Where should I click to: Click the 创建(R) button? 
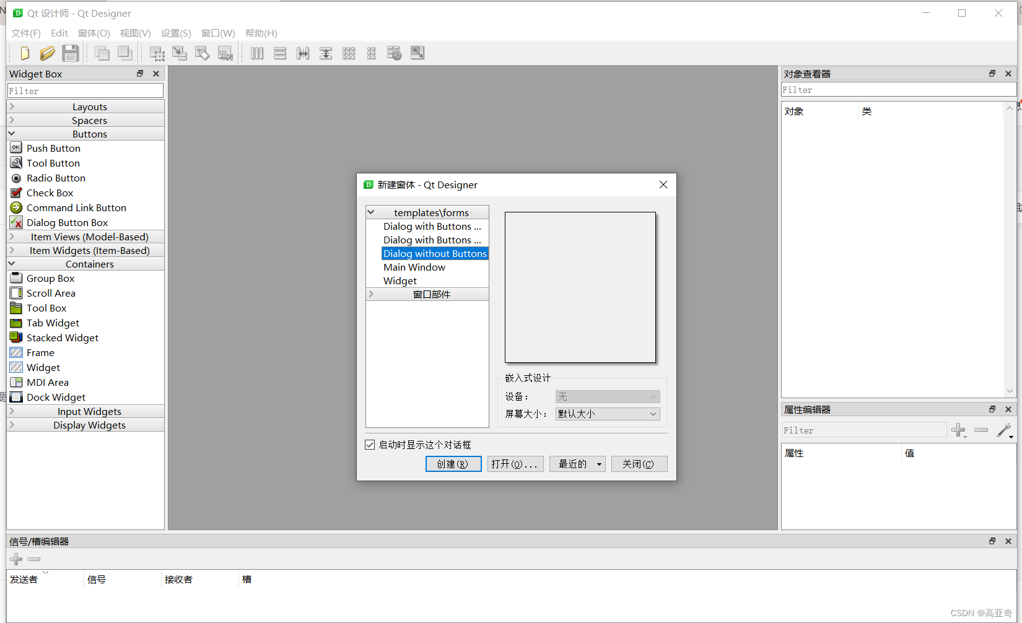click(453, 464)
